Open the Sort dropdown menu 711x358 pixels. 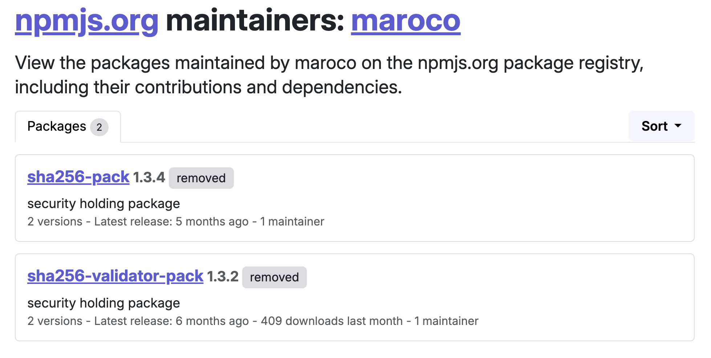click(661, 126)
